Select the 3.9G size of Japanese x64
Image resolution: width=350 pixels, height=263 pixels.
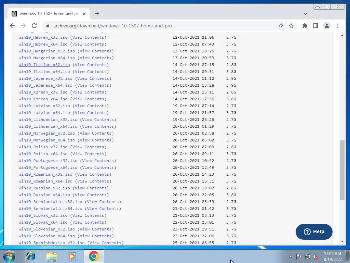pos(231,85)
